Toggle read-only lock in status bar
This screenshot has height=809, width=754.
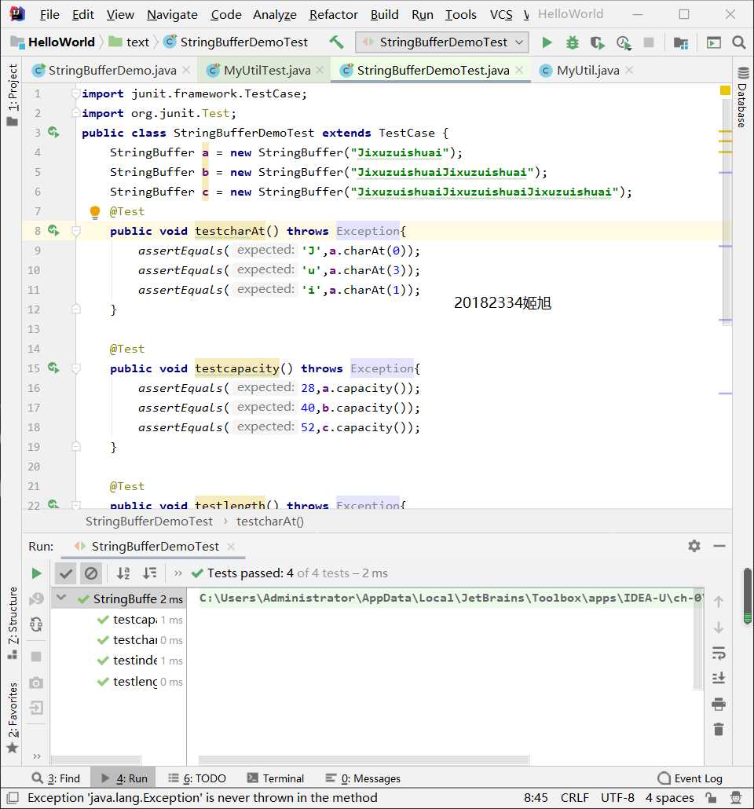(x=711, y=798)
